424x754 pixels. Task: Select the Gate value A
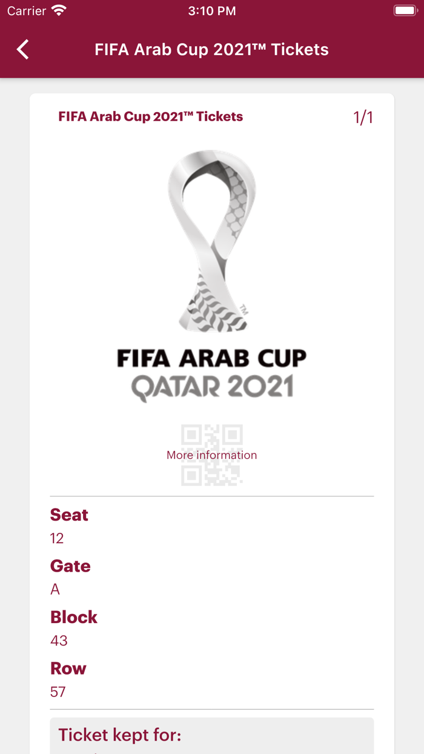(55, 589)
